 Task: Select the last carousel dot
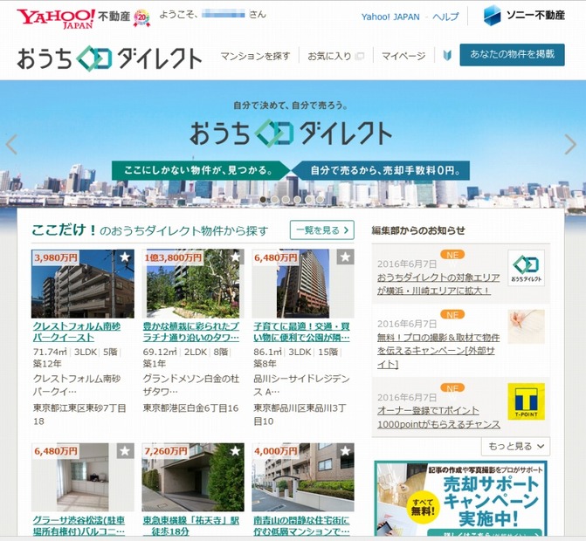(320, 200)
